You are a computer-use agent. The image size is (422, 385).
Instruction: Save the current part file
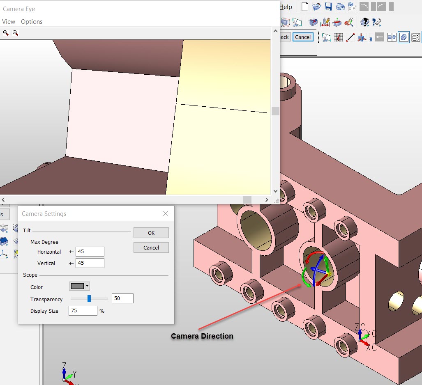pos(328,7)
